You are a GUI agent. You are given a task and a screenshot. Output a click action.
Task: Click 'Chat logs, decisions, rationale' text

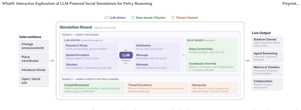tap(266, 58)
